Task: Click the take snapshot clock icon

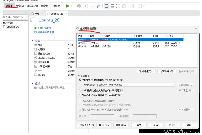Action: 87,6
